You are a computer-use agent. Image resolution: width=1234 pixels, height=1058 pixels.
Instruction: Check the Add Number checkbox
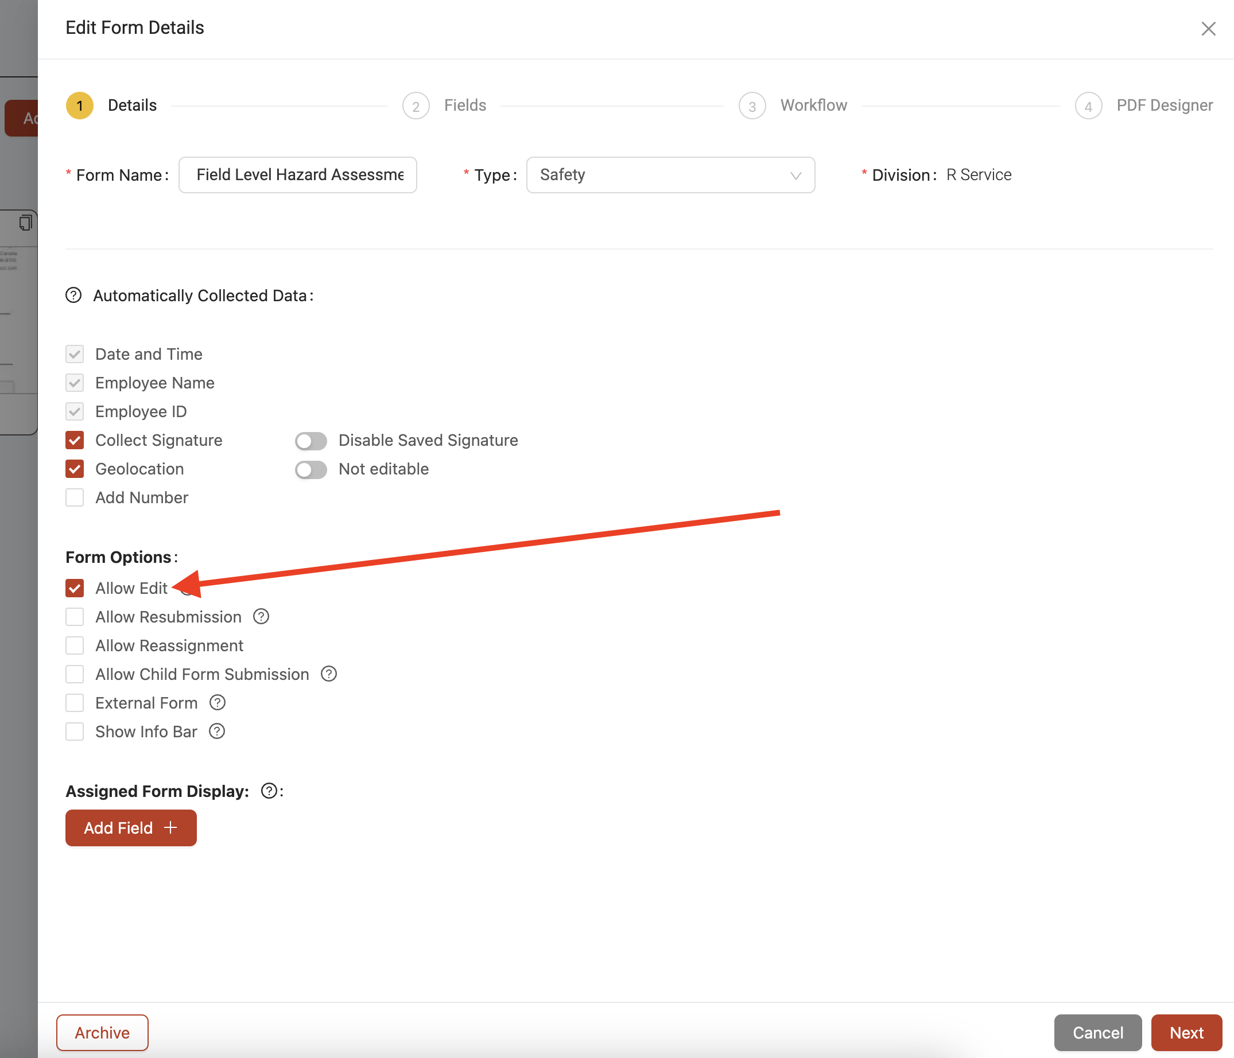(75, 498)
